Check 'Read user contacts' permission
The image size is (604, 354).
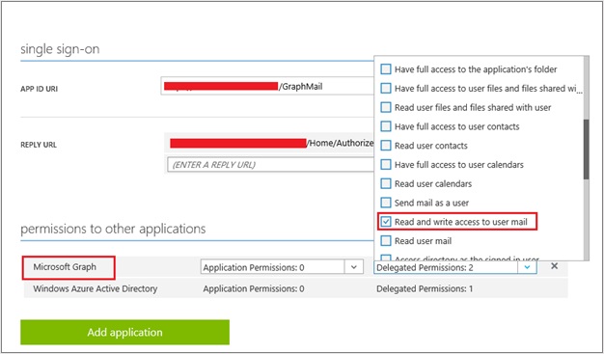click(386, 146)
